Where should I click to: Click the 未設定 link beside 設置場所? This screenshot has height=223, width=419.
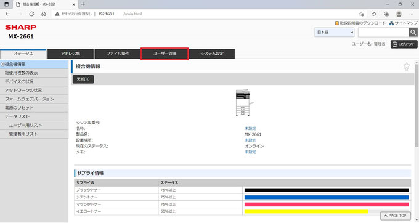250,140
